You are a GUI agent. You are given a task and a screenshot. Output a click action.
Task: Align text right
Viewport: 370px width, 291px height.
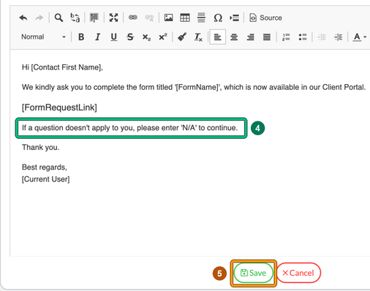pos(250,37)
